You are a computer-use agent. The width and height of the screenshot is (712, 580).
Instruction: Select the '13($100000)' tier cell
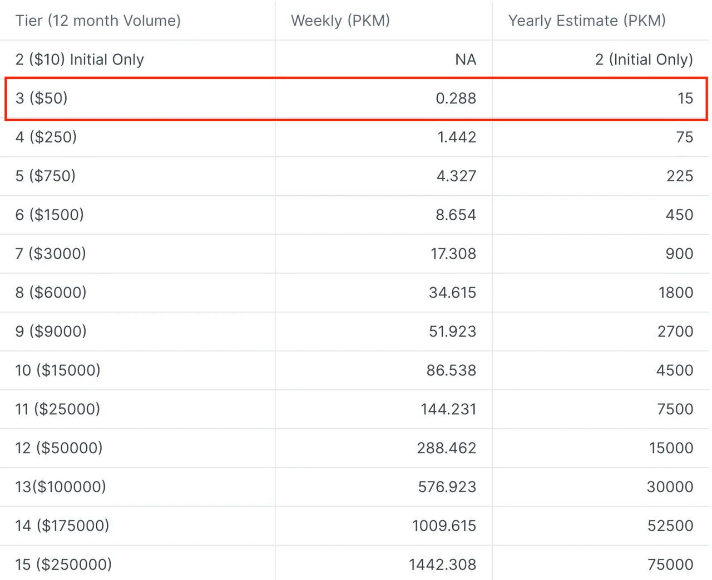(x=61, y=487)
